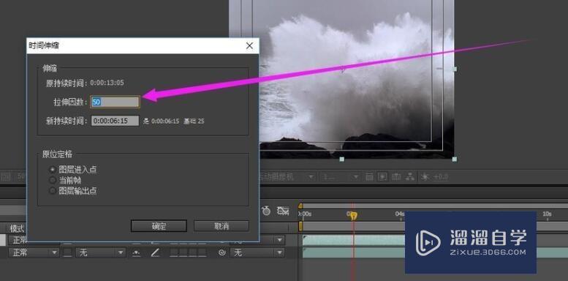Select the top layer duration bar in timeline
Image resolution: width=568 pixels, height=281 pixels.
click(354, 240)
